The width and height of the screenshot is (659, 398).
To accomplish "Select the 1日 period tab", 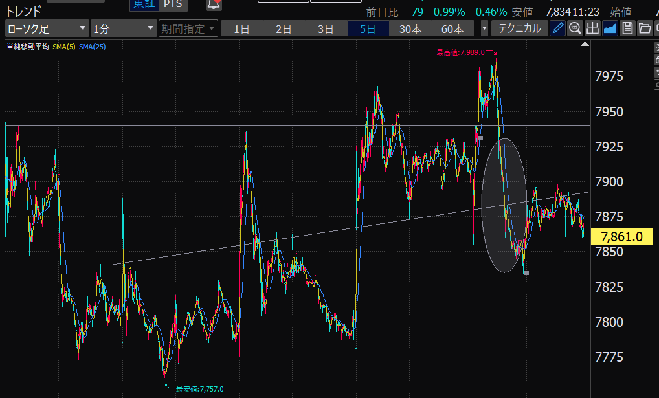I will (242, 28).
